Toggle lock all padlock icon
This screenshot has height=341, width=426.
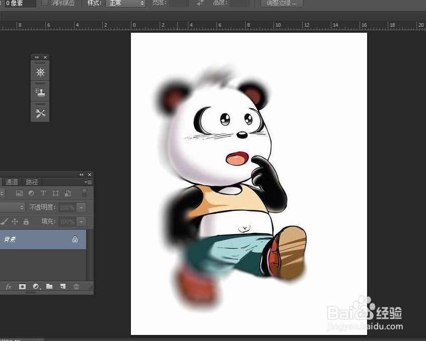pos(26,222)
